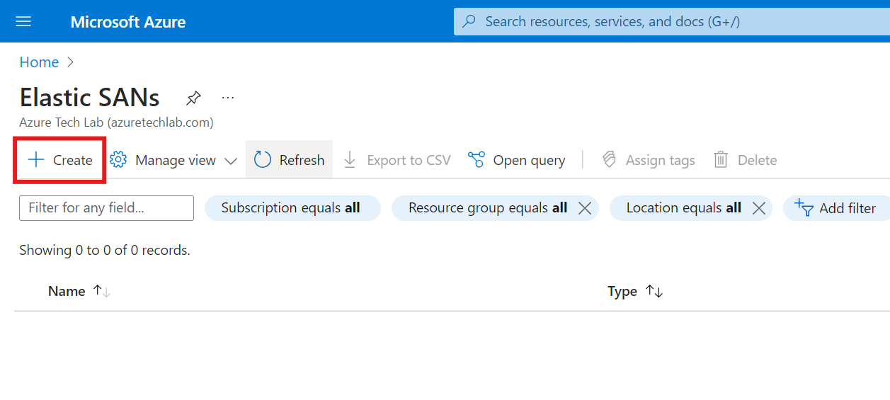
Task: Go to Home breadcrumb link
Action: [39, 62]
